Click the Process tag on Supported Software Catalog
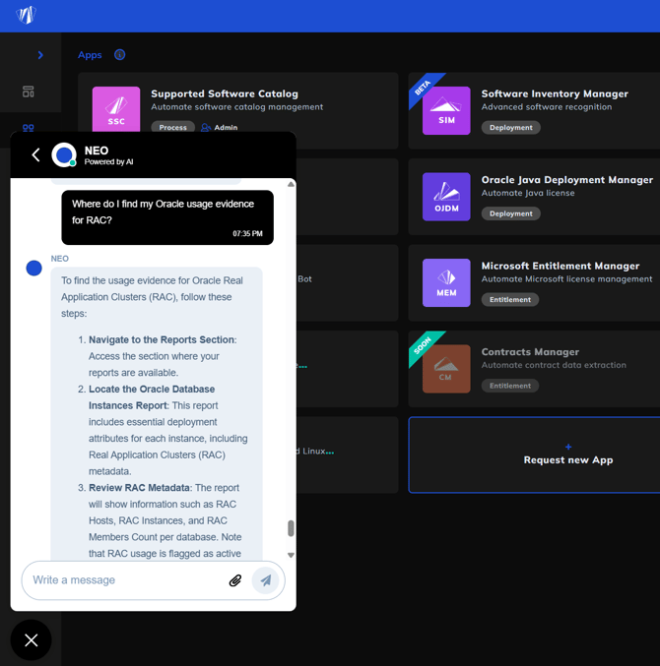Screen dimensions: 660x666 pyautogui.click(x=172, y=128)
